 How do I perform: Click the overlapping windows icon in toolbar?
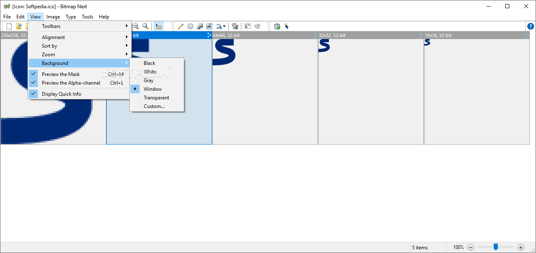click(x=257, y=26)
